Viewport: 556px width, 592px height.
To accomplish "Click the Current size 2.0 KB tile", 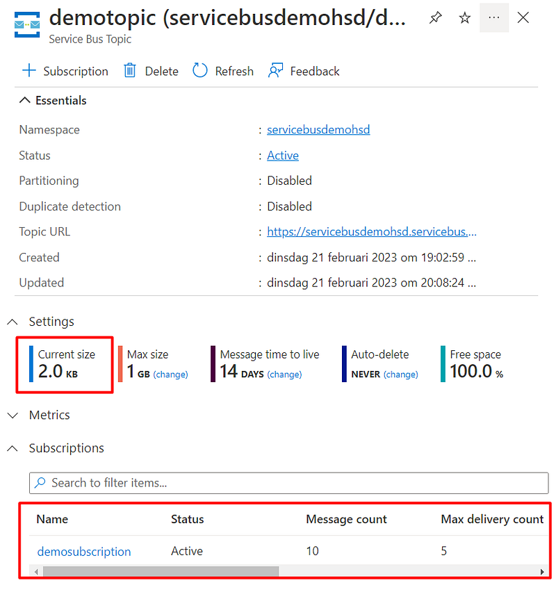I will (x=65, y=364).
